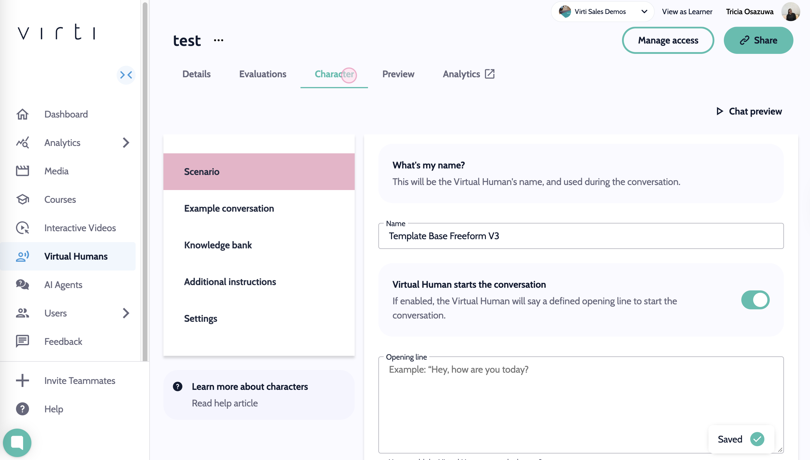
Task: Open the intercom chat launcher bubble
Action: (x=17, y=443)
